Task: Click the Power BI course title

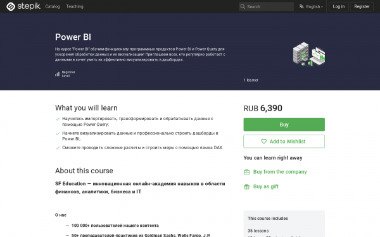Action: (73, 37)
